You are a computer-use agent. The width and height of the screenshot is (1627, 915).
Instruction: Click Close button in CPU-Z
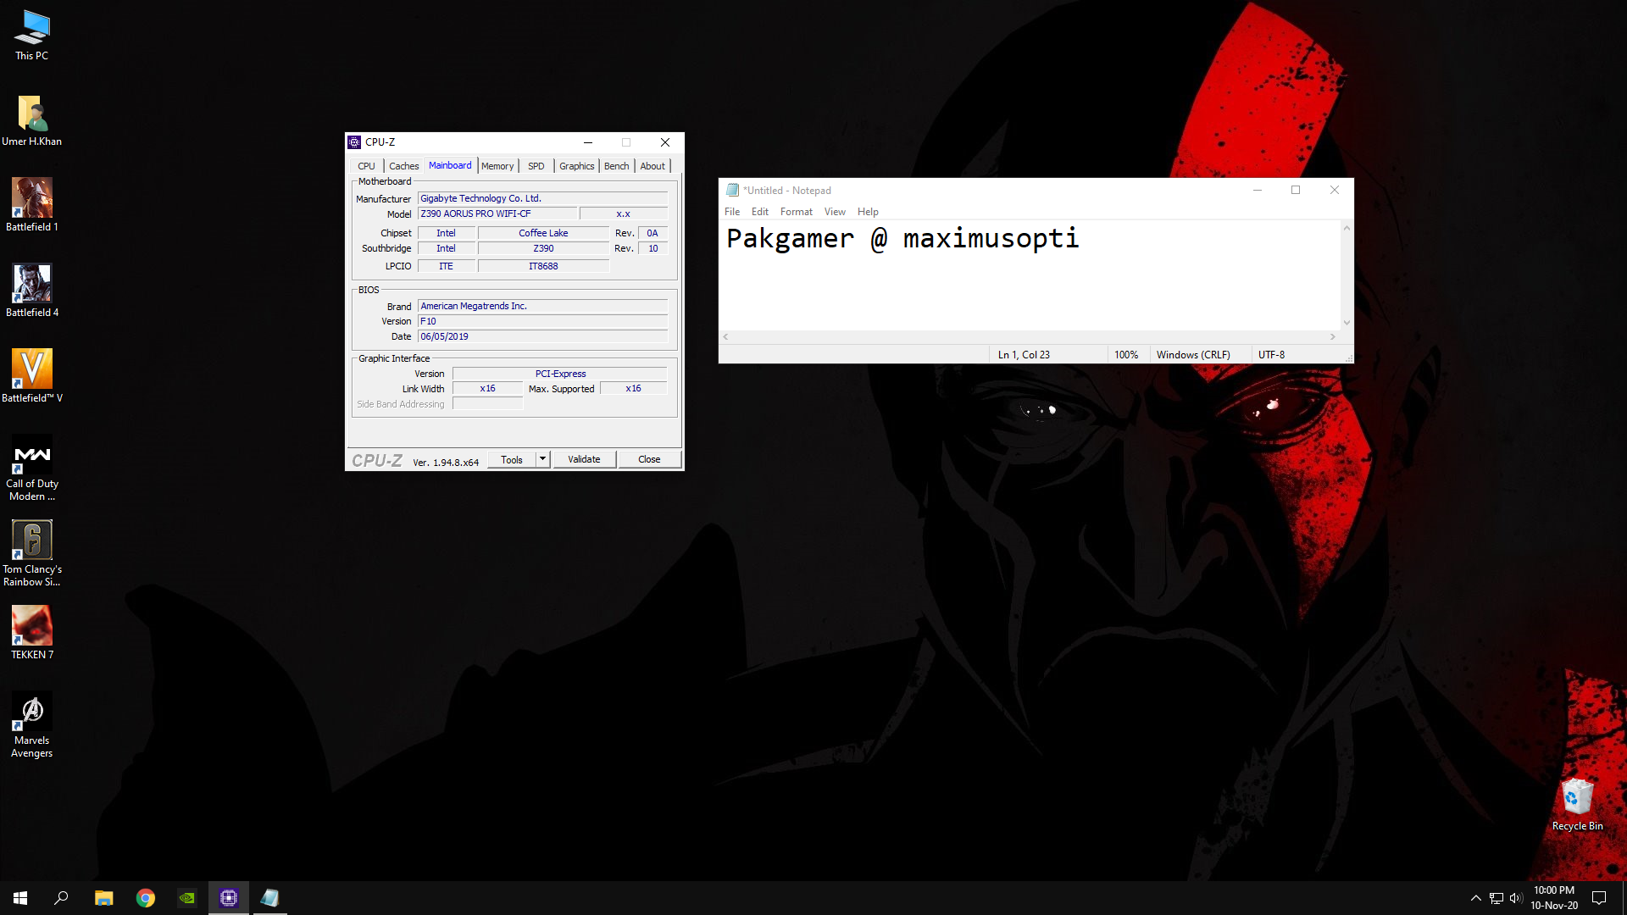coord(649,459)
